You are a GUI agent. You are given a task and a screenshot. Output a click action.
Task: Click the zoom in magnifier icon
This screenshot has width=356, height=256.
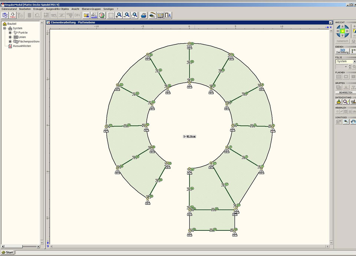pyautogui.click(x=119, y=15)
